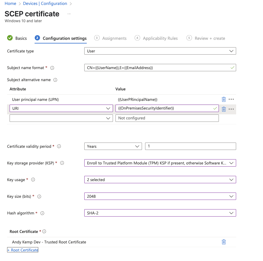Show info tooltip for Hash algorithm
The image size is (263, 261).
(42, 213)
